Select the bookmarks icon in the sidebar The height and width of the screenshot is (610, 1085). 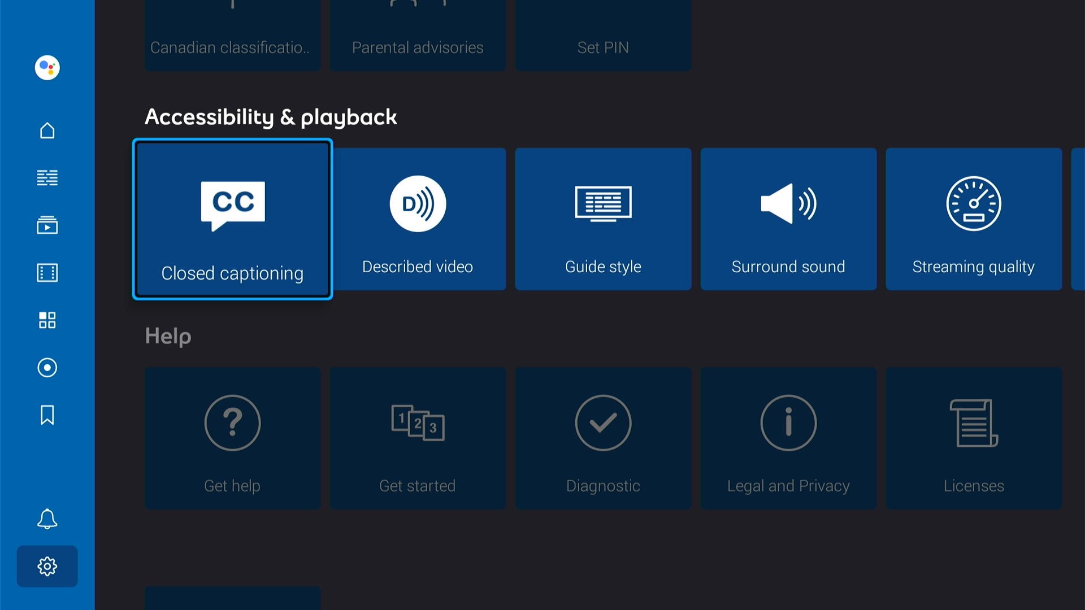tap(47, 415)
